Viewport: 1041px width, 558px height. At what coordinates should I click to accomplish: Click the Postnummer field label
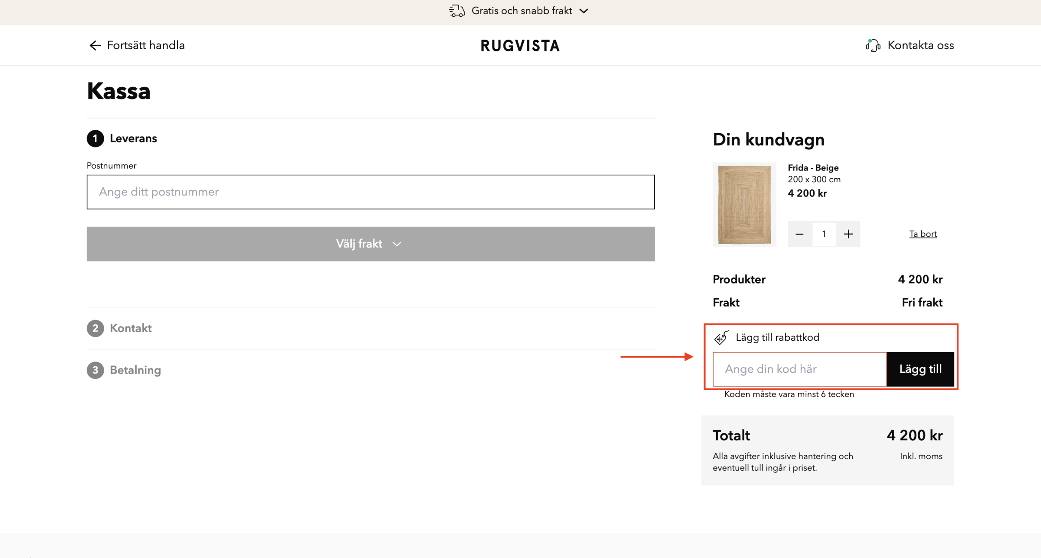point(111,166)
